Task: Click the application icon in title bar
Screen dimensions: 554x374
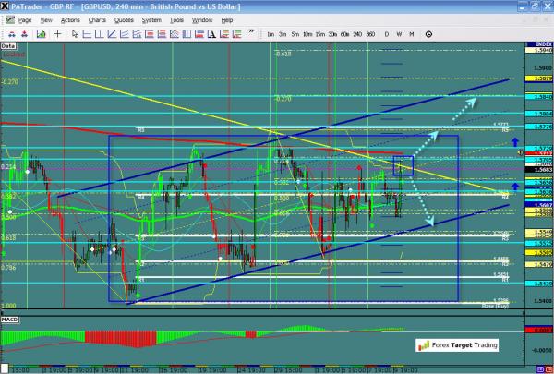Action: pyautogui.click(x=6, y=6)
